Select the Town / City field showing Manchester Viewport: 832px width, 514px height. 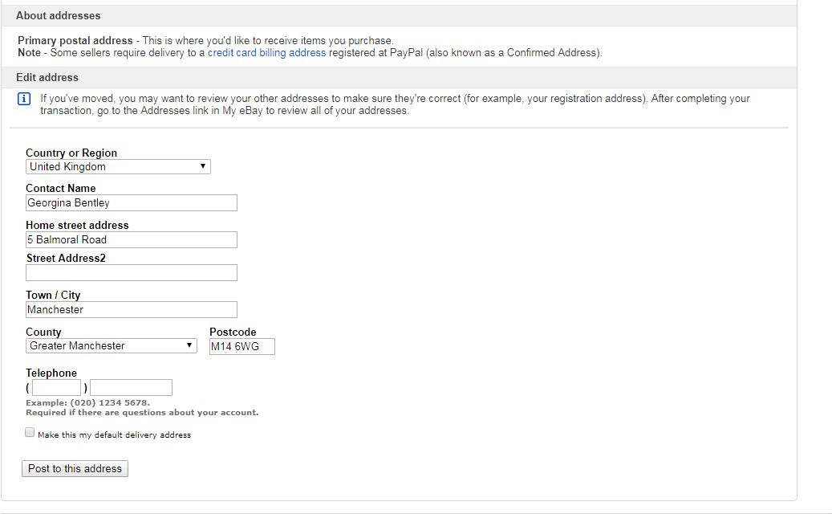pyautogui.click(x=132, y=310)
